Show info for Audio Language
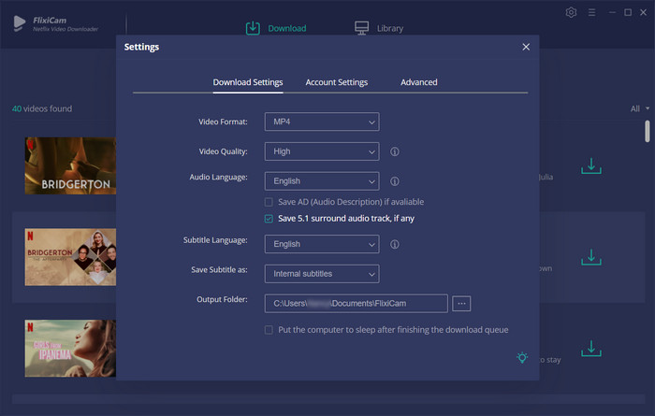Image resolution: width=655 pixels, height=416 pixels. [394, 181]
